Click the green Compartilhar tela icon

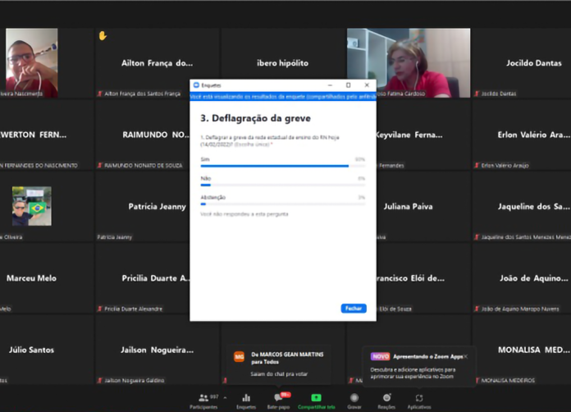(316, 397)
